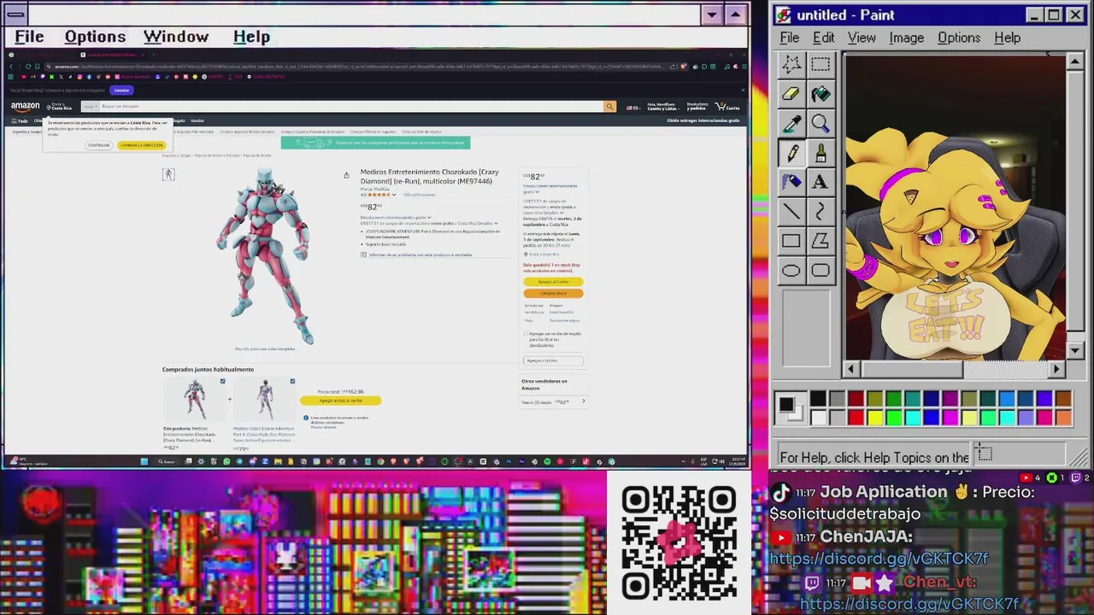Choose the Airbrush spray can tool
The height and width of the screenshot is (615, 1094).
(x=791, y=182)
